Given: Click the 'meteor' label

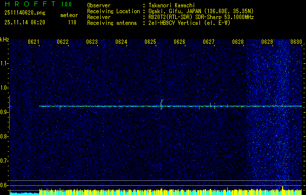Looking at the screenshot, I should coord(69,15).
